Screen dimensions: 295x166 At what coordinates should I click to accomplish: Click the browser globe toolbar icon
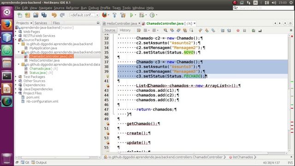(x=105, y=15)
